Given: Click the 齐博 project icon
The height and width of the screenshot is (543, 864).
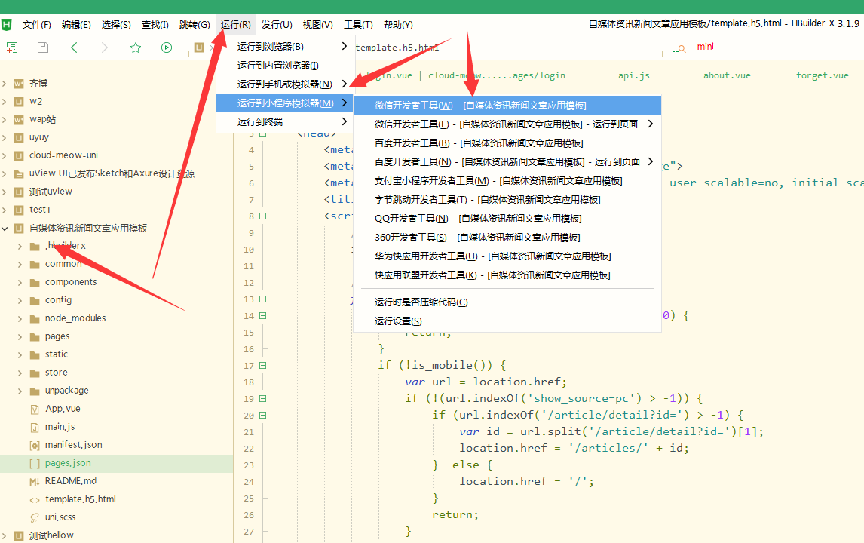Looking at the screenshot, I should pyautogui.click(x=19, y=84).
